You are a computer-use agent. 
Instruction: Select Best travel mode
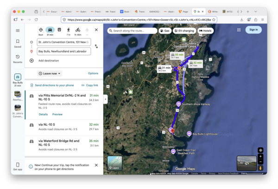pos(41,32)
